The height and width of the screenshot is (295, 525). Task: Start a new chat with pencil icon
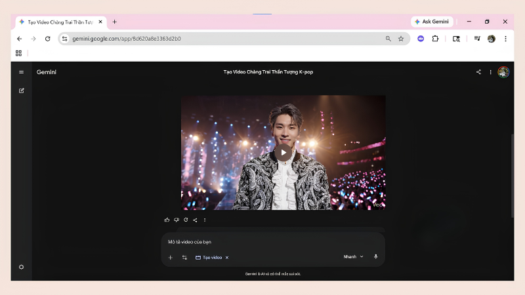pos(22,90)
